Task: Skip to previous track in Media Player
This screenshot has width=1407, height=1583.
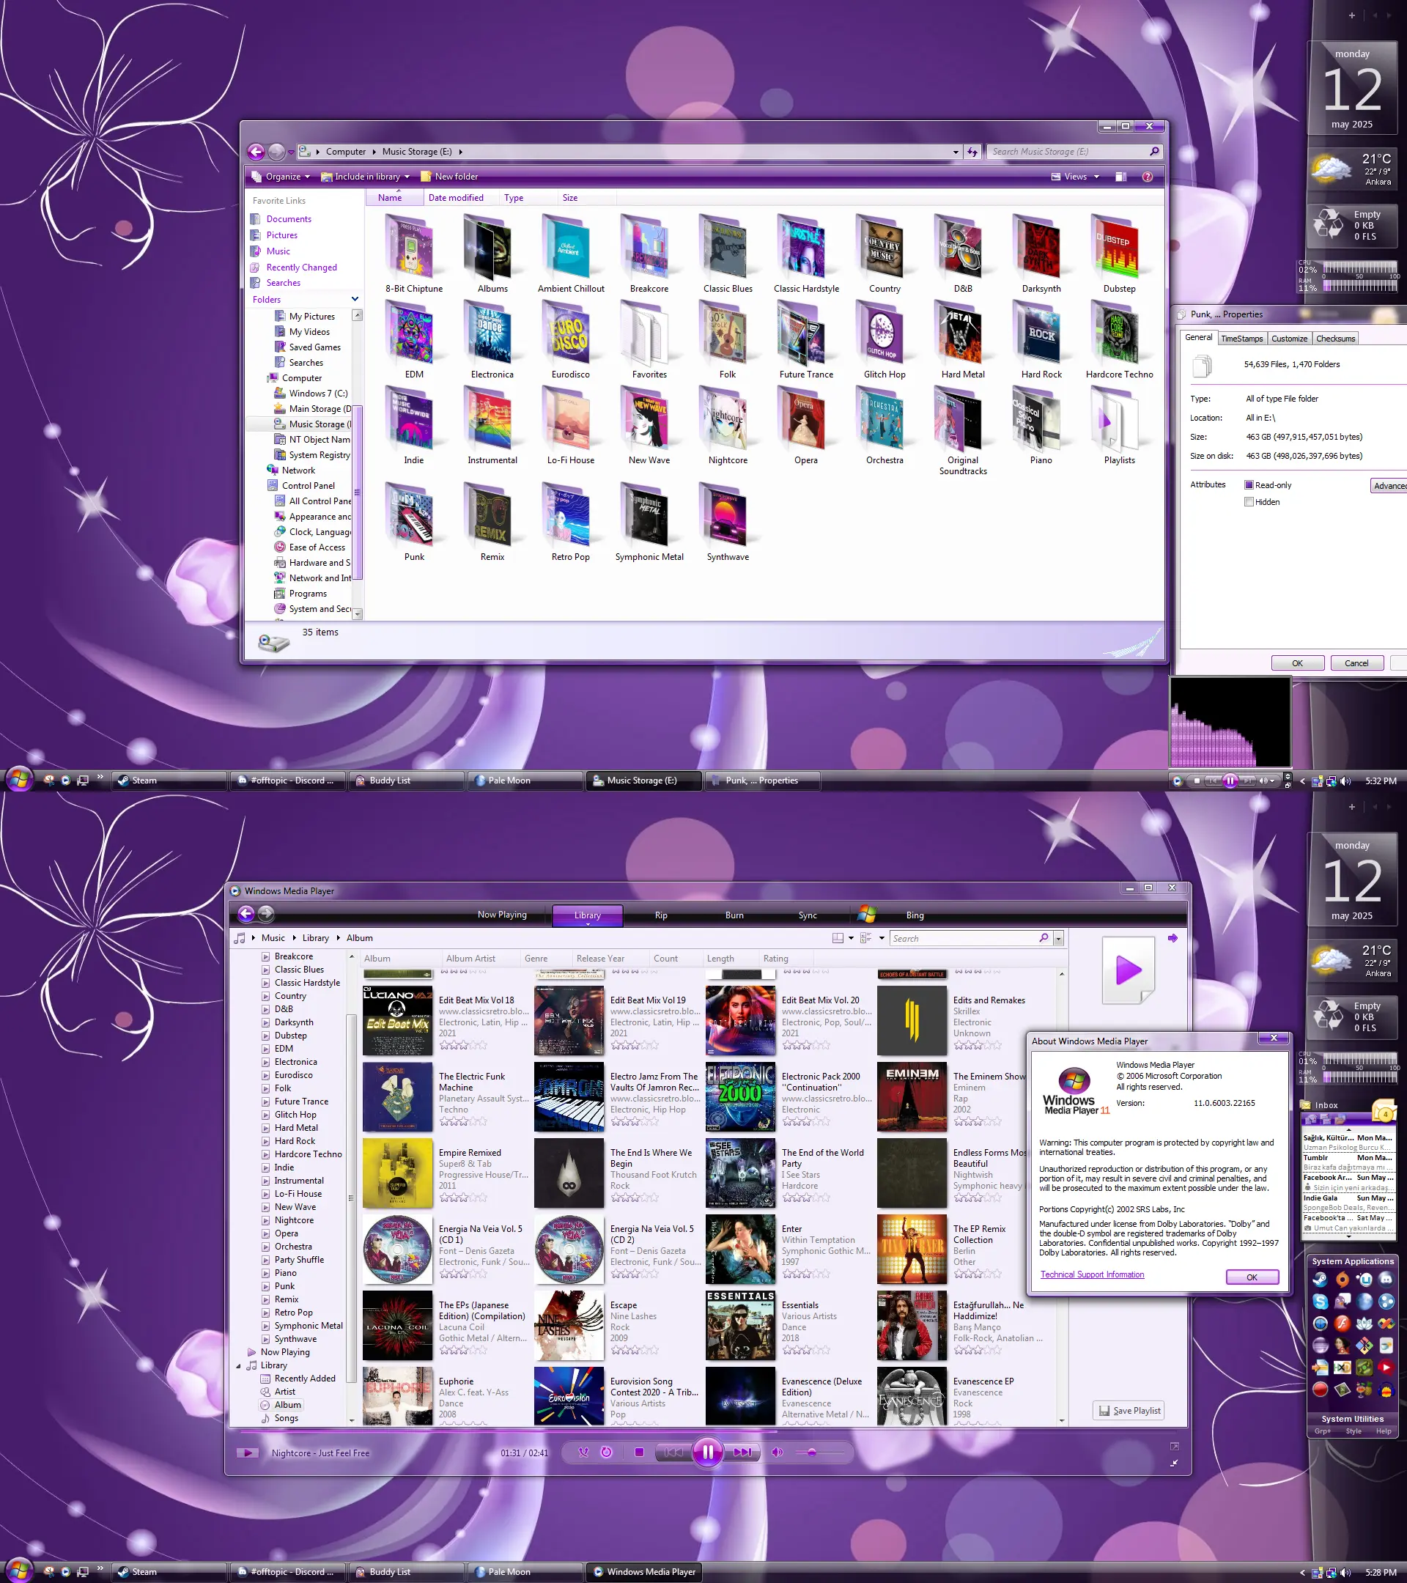Action: (x=673, y=1452)
